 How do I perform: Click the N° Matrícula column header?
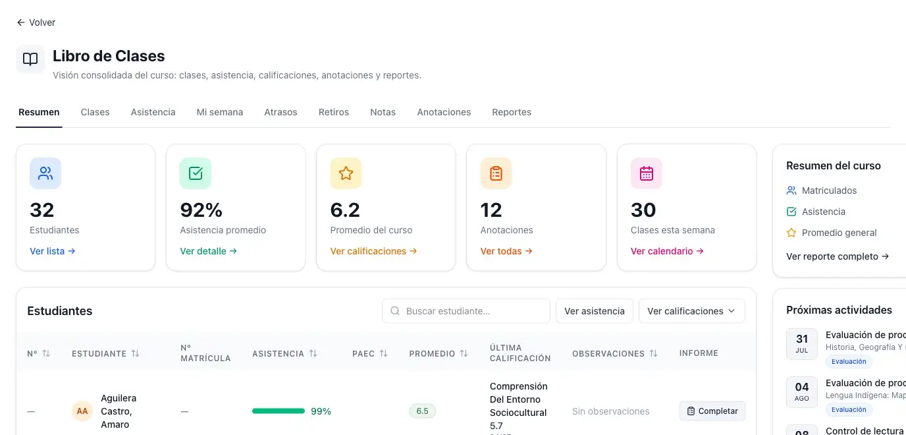tap(205, 353)
